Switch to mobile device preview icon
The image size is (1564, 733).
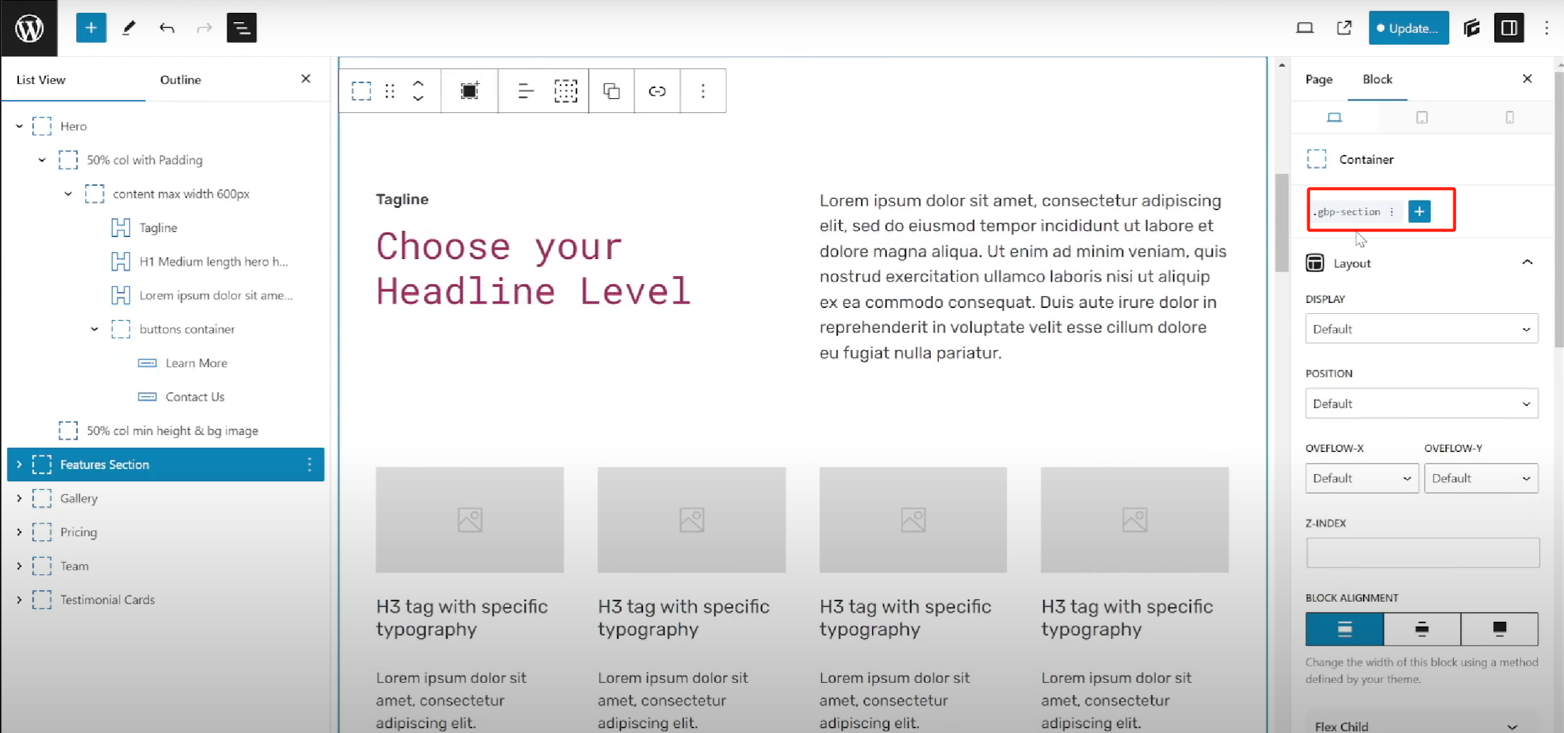(1509, 117)
